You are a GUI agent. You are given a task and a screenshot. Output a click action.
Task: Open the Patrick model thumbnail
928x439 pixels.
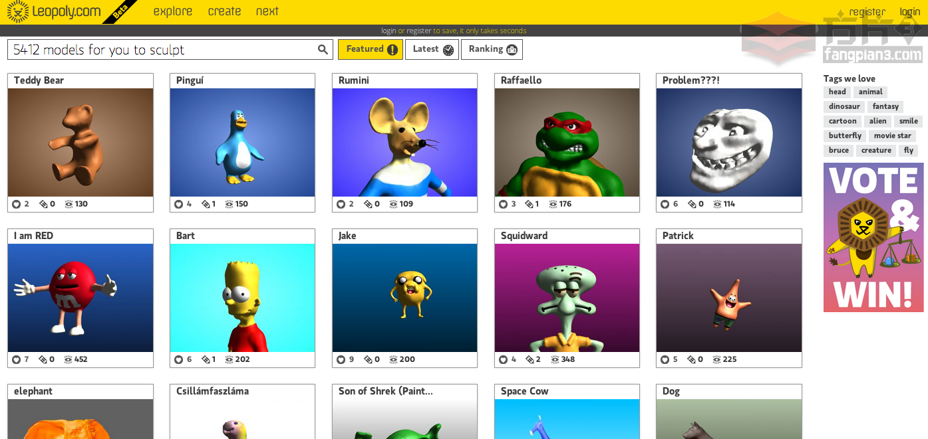click(729, 298)
